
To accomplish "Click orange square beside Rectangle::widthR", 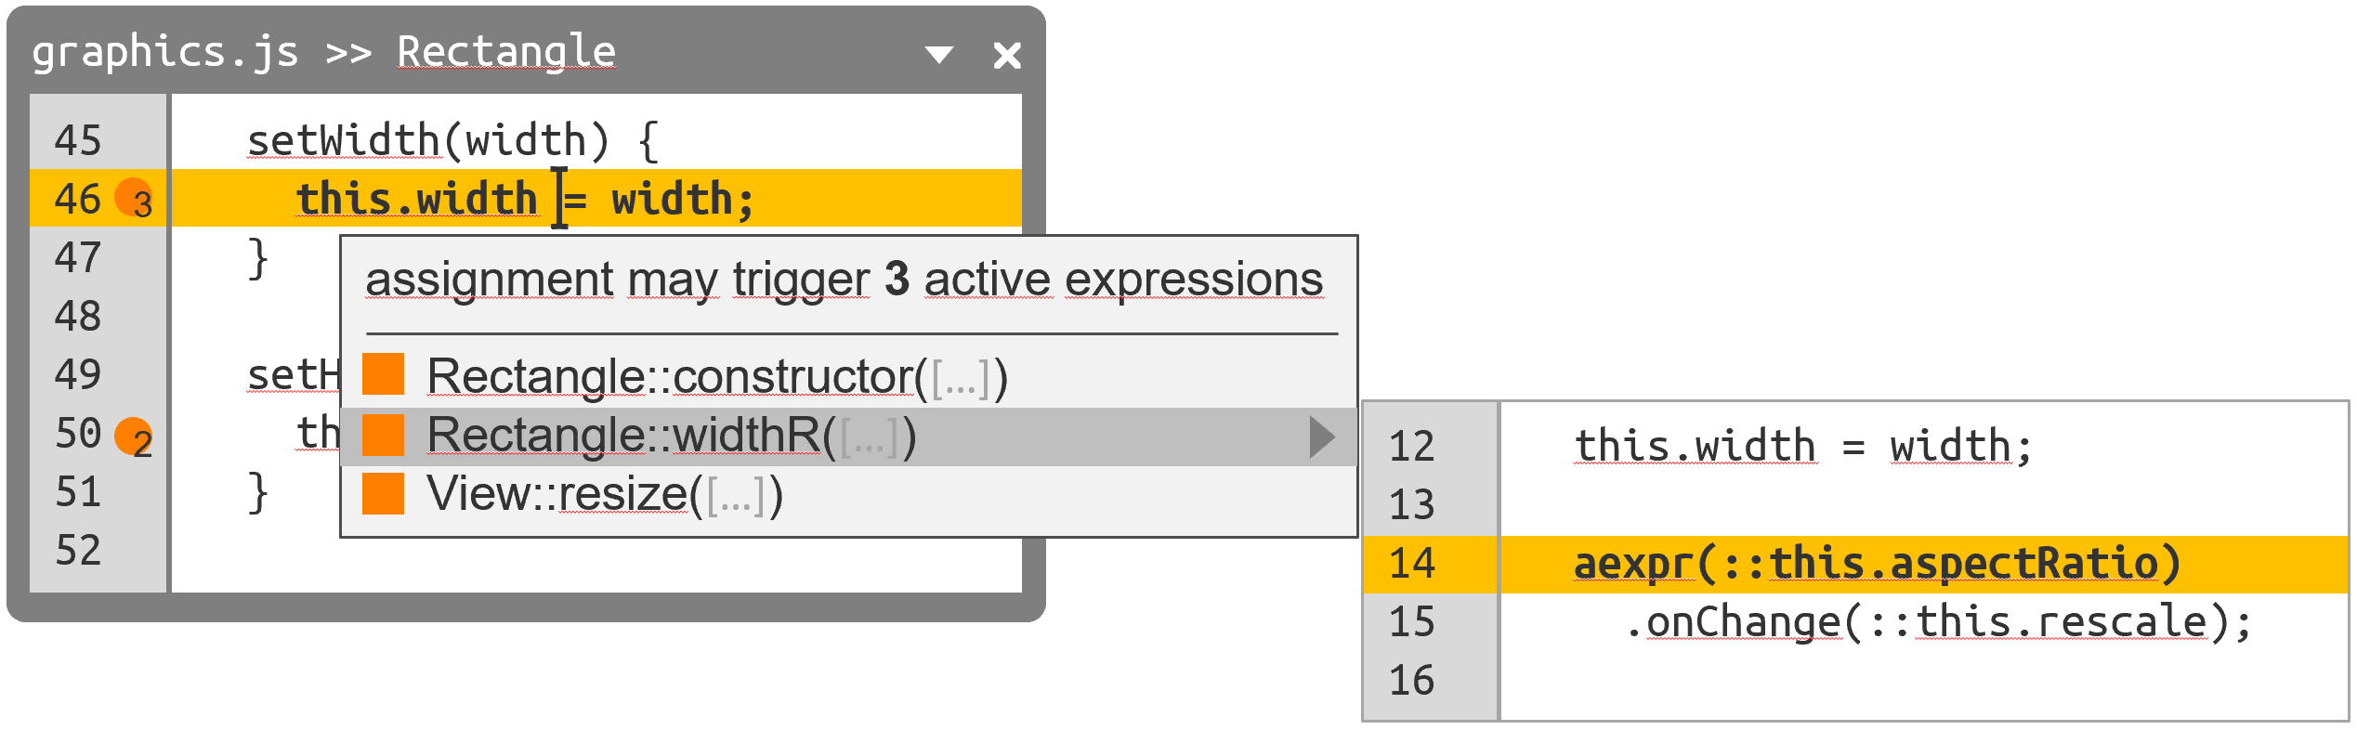I will (x=383, y=436).
